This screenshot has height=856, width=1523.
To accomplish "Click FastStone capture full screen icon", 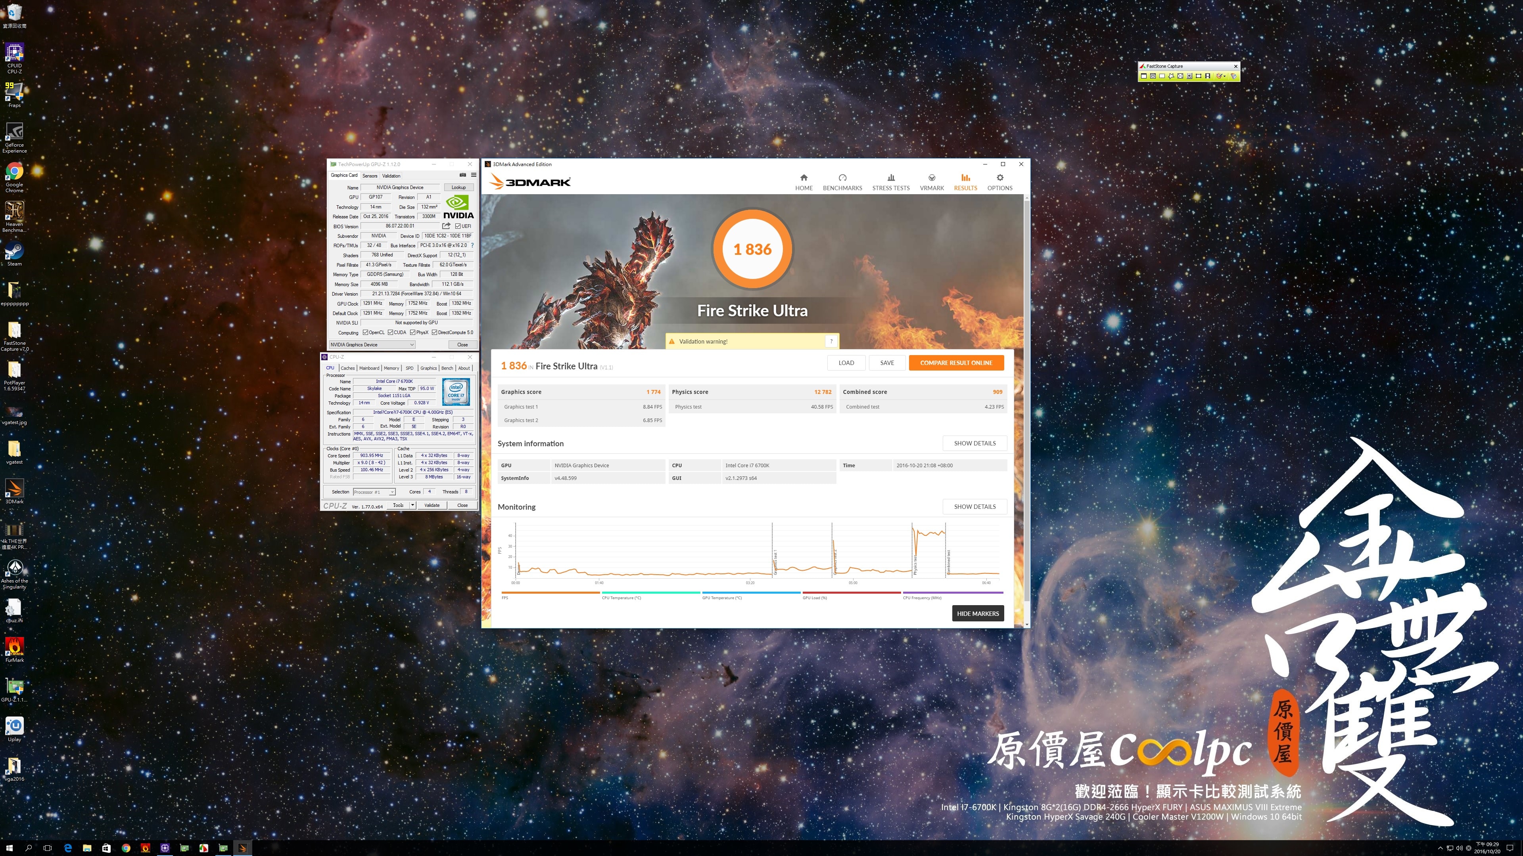I will coord(1181,76).
